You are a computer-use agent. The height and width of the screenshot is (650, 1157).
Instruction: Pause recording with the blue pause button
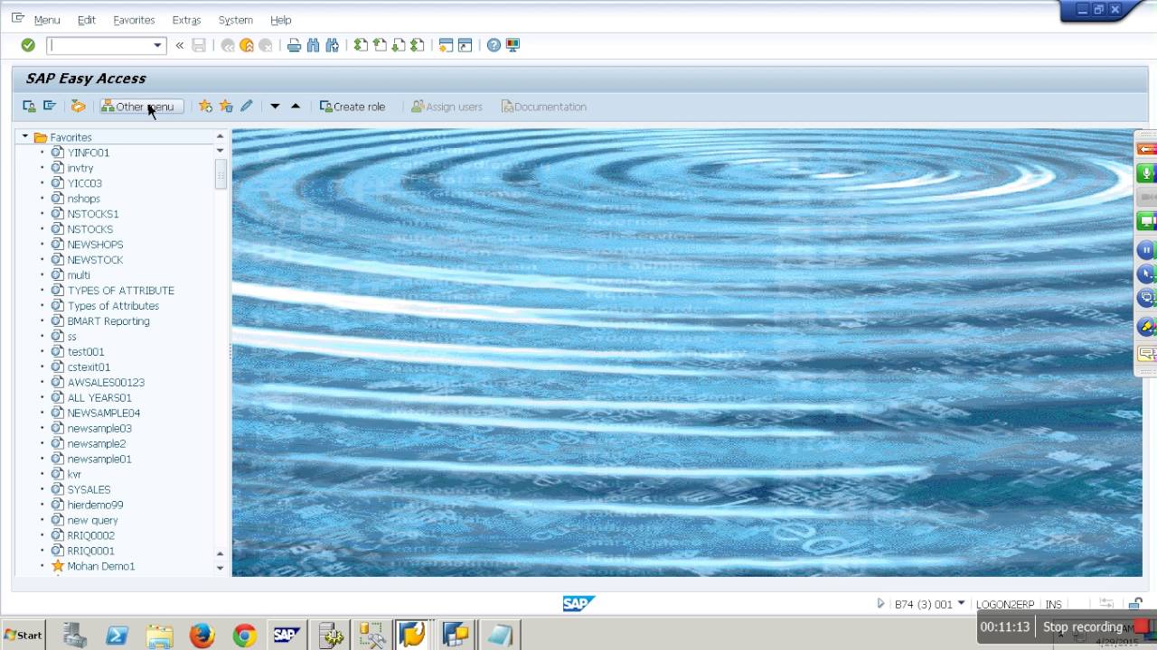[x=1146, y=250]
